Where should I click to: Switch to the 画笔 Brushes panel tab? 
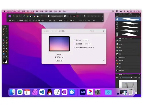coord(130,14)
